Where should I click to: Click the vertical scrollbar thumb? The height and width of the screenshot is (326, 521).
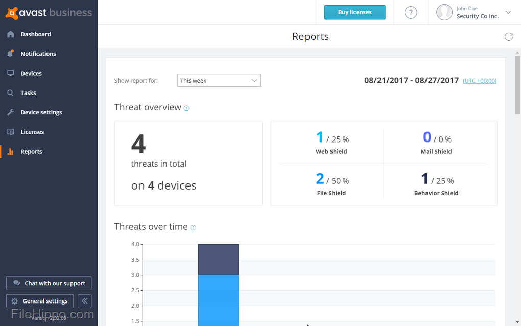click(517, 85)
